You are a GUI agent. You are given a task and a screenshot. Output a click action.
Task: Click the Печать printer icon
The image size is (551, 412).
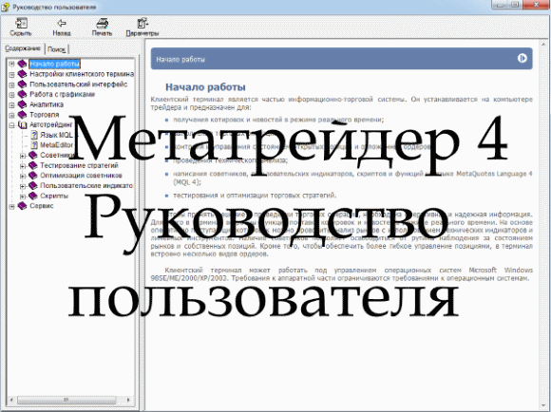coord(103,24)
